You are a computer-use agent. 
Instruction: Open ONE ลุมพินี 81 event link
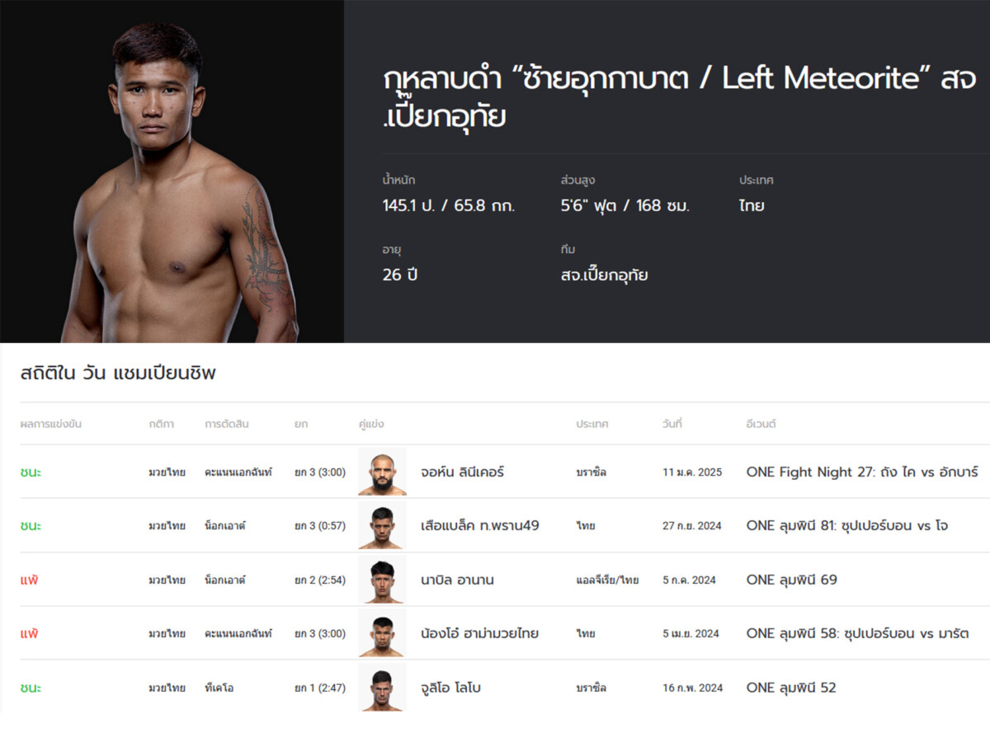pyautogui.click(x=847, y=526)
